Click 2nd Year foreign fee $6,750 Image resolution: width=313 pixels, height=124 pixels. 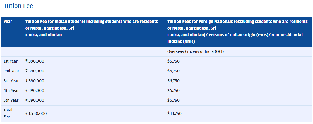pyautogui.click(x=174, y=71)
